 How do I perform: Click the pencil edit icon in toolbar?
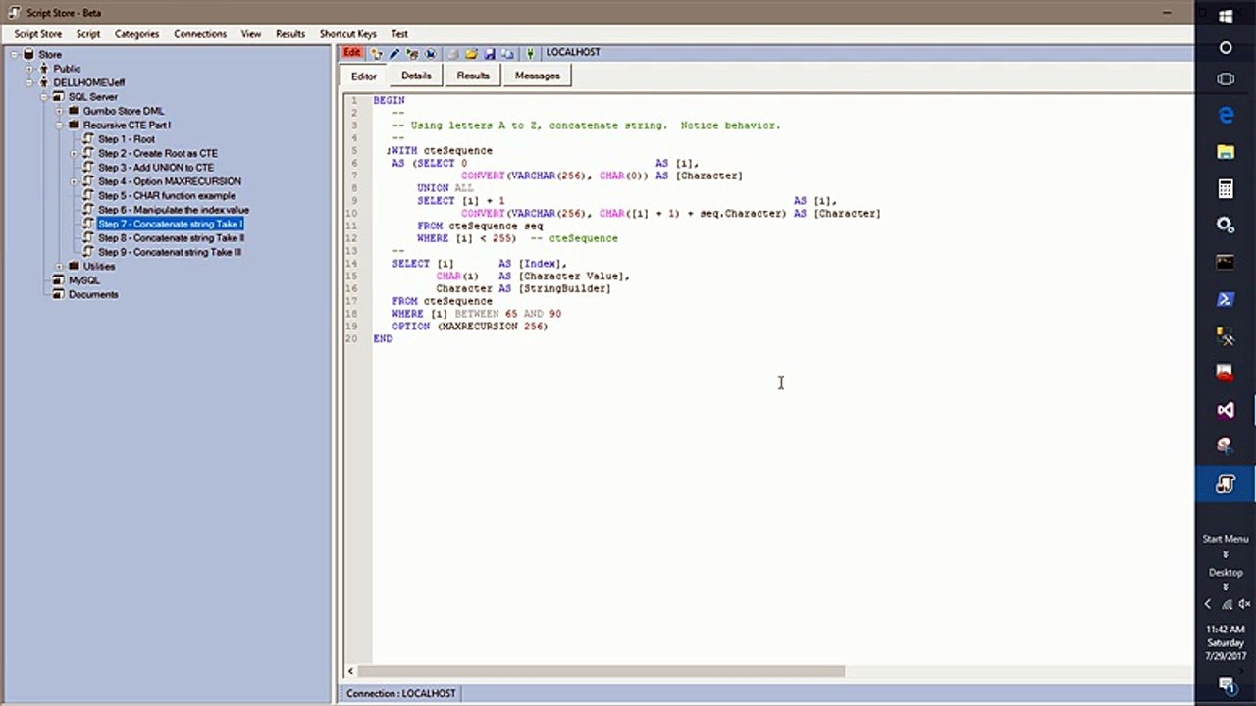[x=394, y=54]
